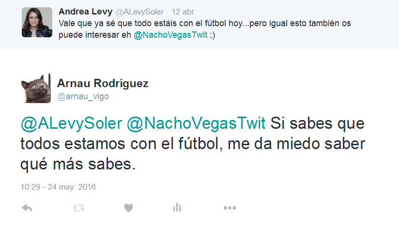The image size is (399, 227).
Task: Like the tweet with the heart icon
Action: click(128, 208)
